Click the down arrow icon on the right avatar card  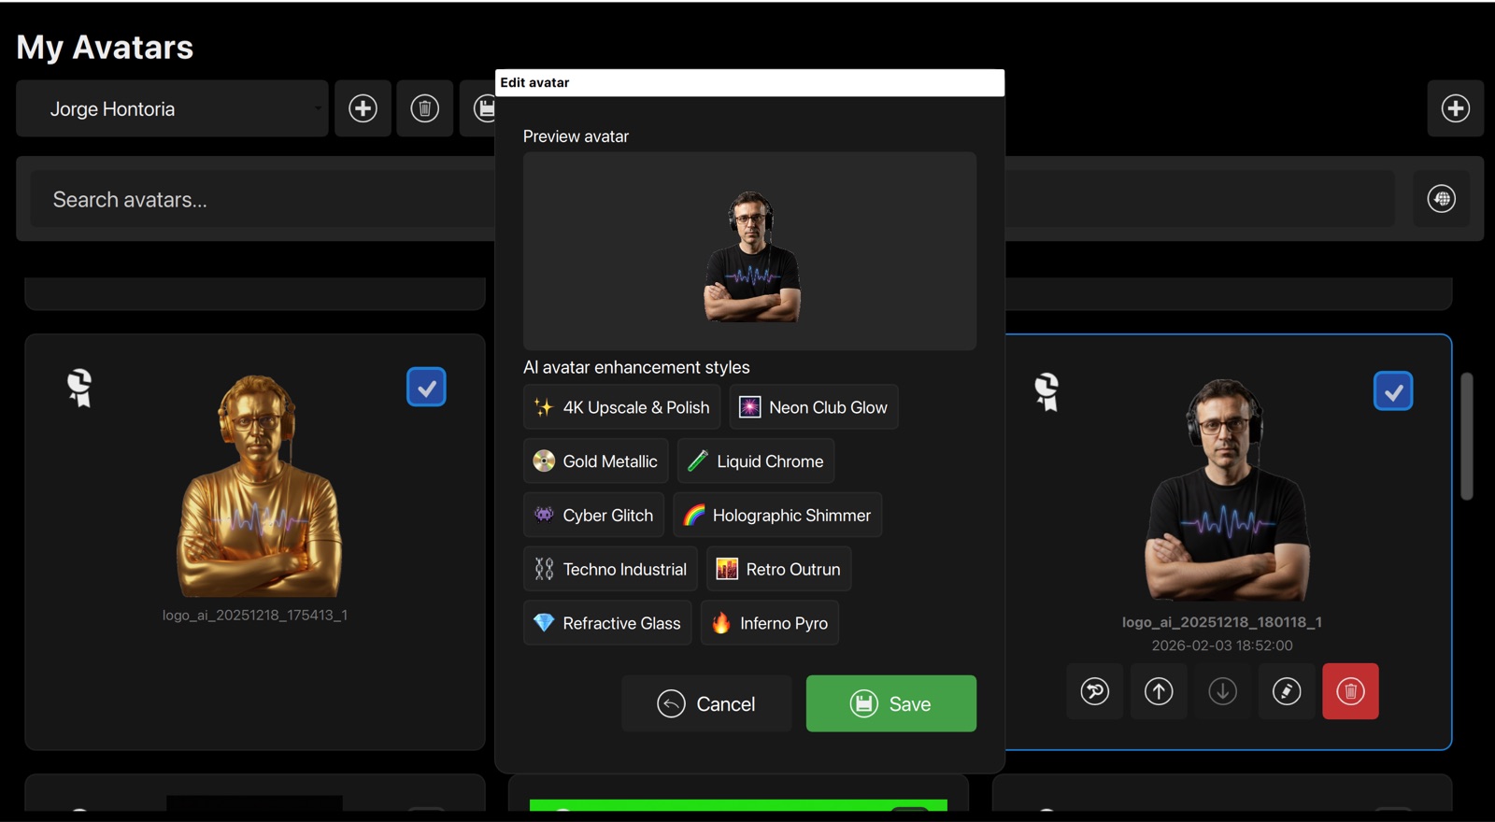(x=1222, y=691)
